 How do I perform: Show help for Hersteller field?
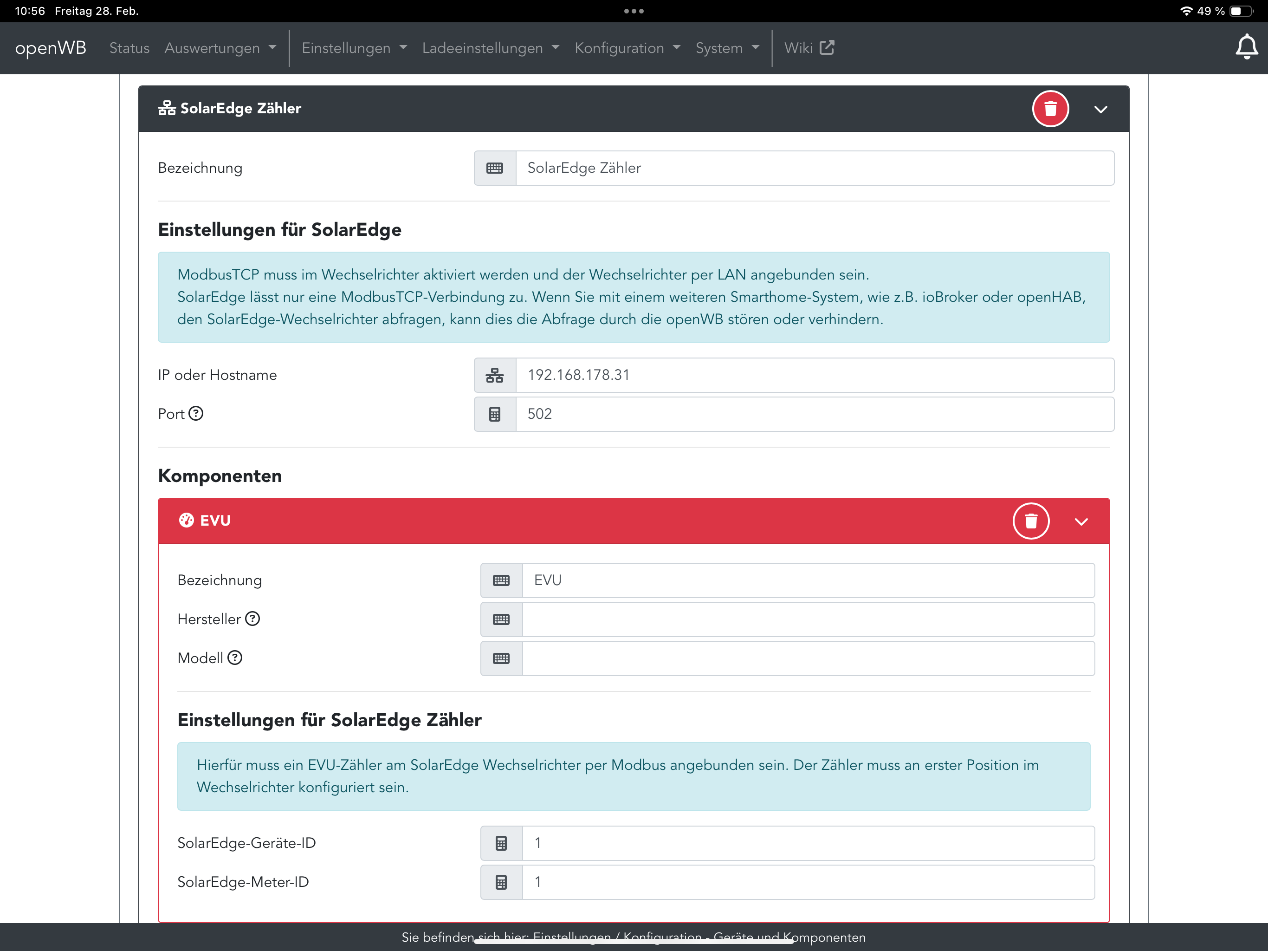pos(252,619)
